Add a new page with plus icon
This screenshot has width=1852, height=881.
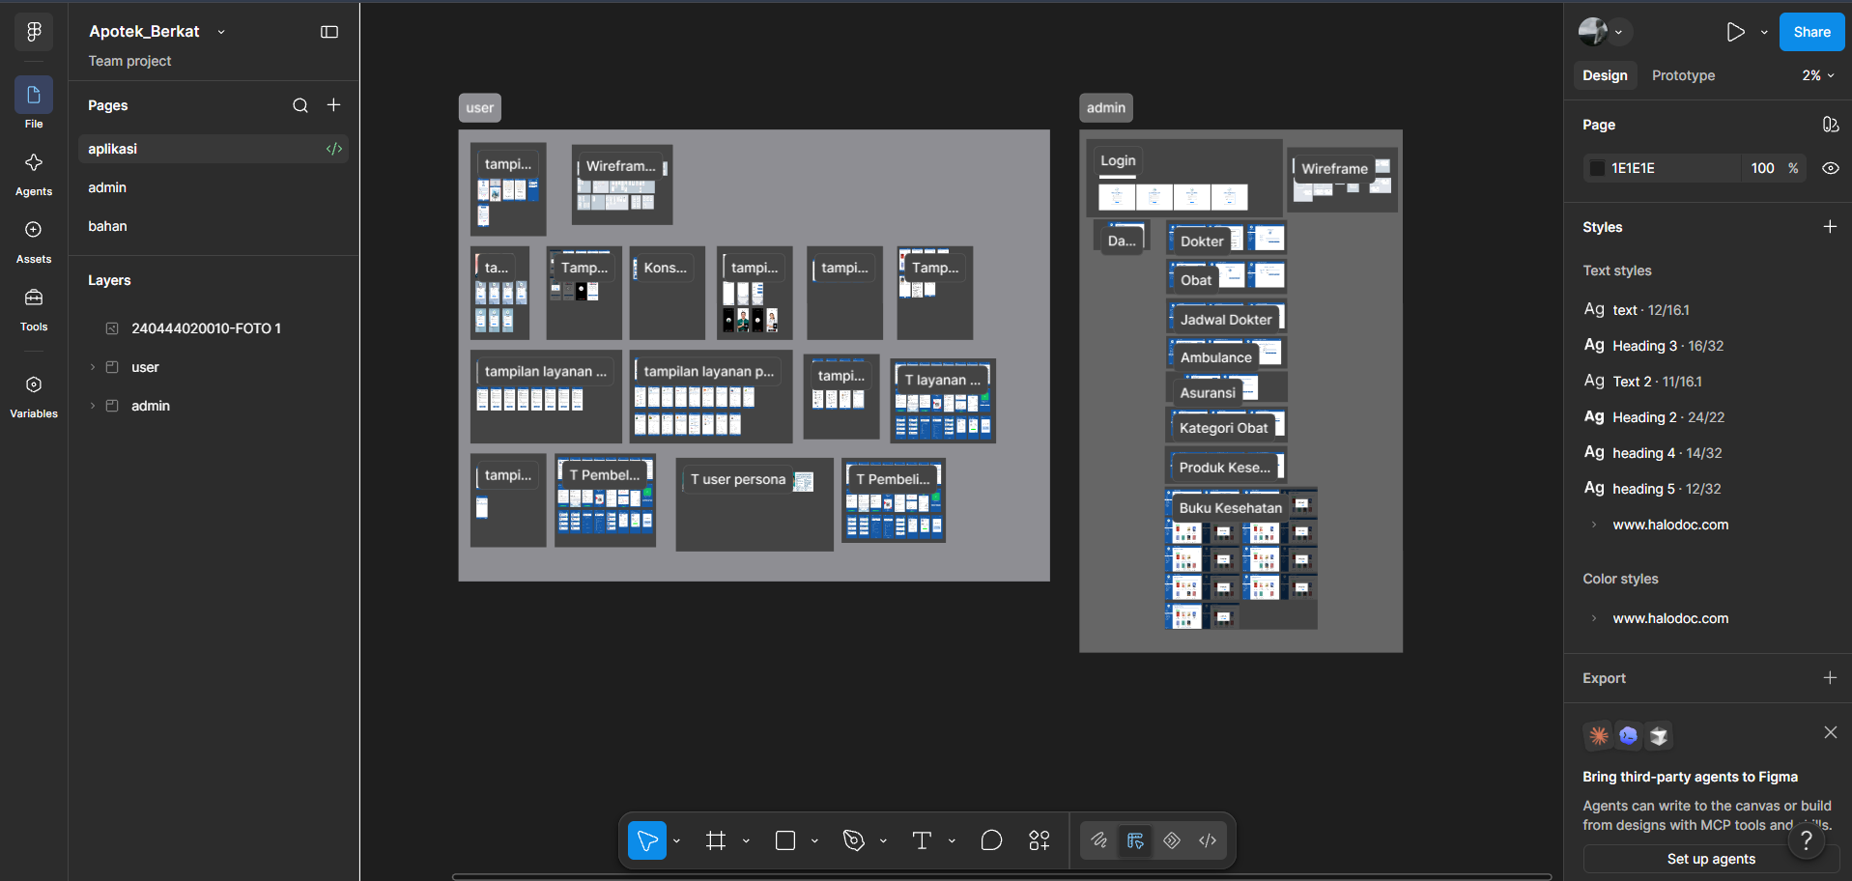pyautogui.click(x=334, y=105)
